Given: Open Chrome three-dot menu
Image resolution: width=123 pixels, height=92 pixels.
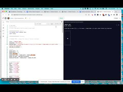Looking at the screenshot, I should [x=120, y=15].
